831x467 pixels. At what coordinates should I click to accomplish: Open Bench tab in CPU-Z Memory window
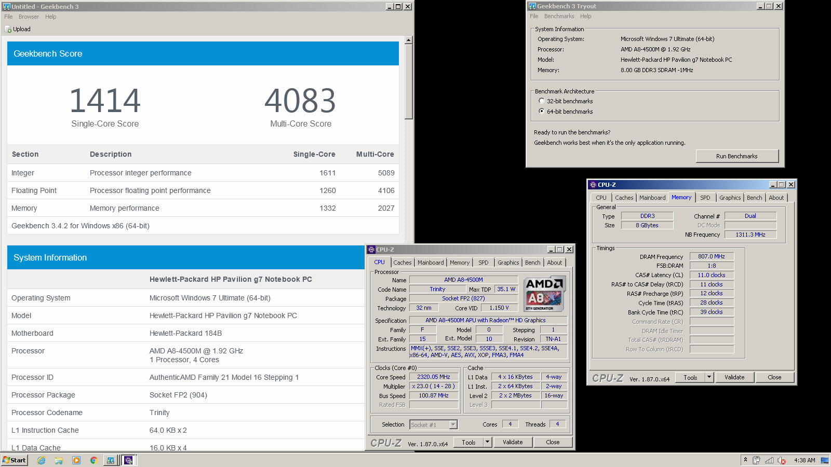tap(754, 198)
